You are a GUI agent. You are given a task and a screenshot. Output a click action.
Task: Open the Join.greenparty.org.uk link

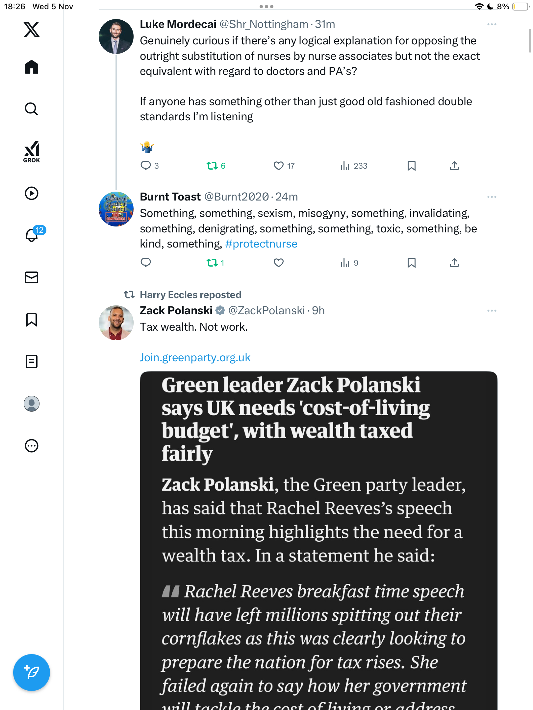tap(195, 357)
